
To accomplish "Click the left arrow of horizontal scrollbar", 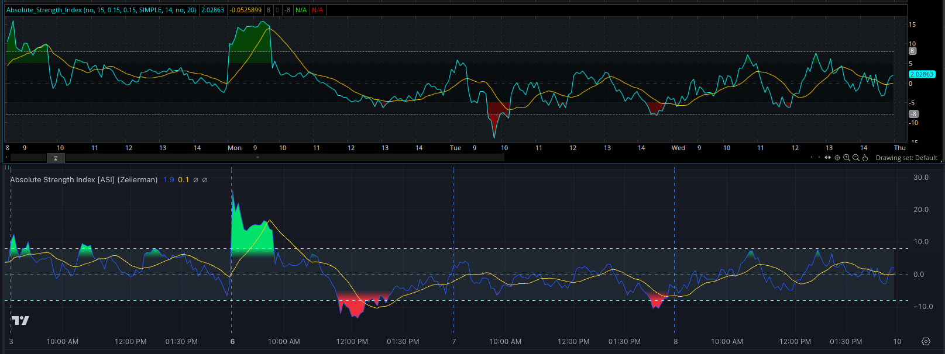I will 7,158.
